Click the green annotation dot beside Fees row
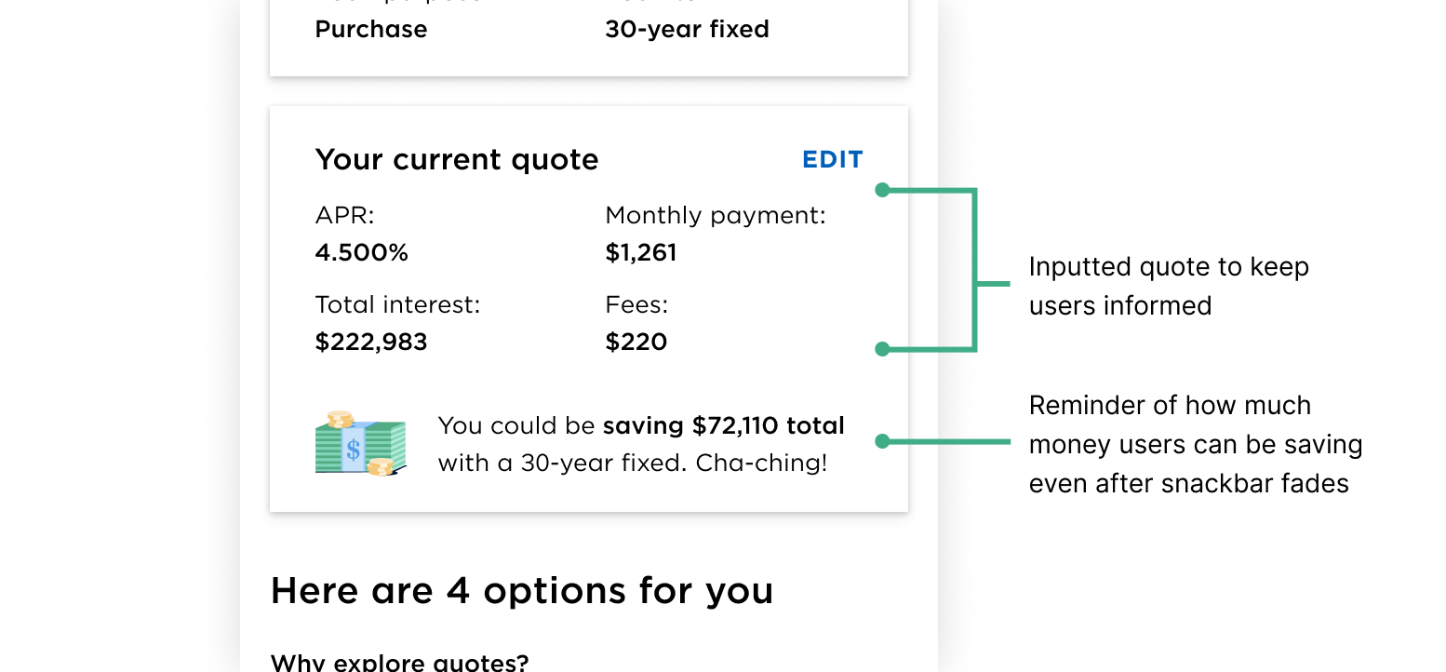1446x672 pixels. 883,349
